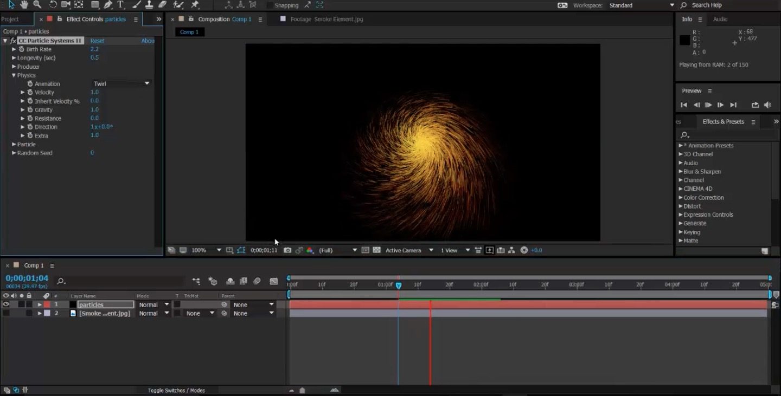Select the Unified Camera tool
781x396 pixels.
coord(66,5)
